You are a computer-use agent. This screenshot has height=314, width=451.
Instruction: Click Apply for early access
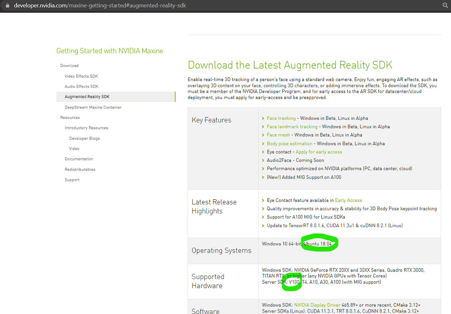click(x=319, y=152)
